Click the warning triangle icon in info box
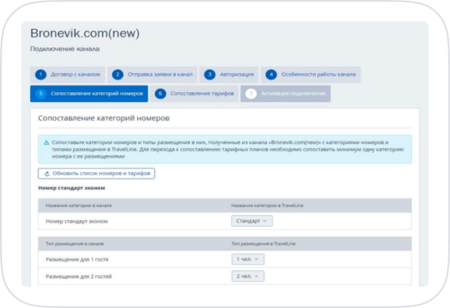450x308 pixels. [x=46, y=143]
